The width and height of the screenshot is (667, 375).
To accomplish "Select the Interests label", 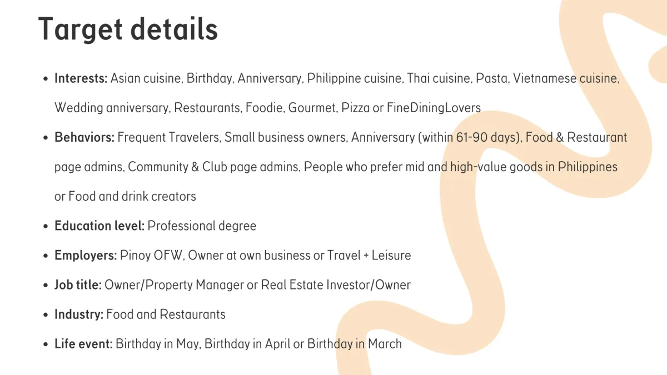I will (x=81, y=78).
